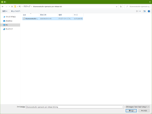
Task: Click the 6,575,669 KB size cell
Action: [78, 19]
